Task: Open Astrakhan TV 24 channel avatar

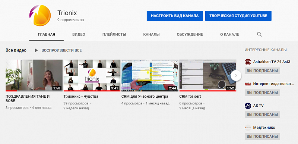Action: click(x=248, y=62)
